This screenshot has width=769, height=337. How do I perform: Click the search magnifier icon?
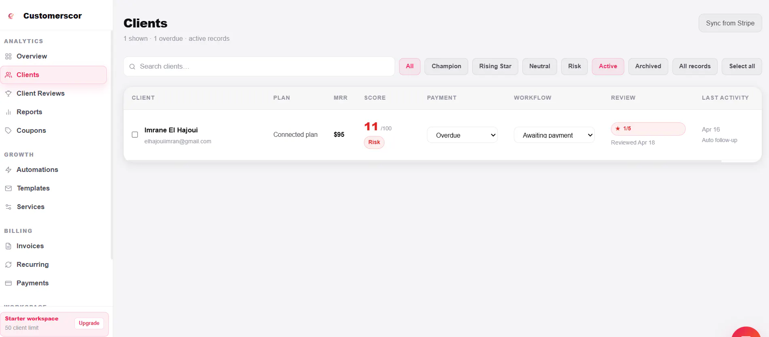132,67
